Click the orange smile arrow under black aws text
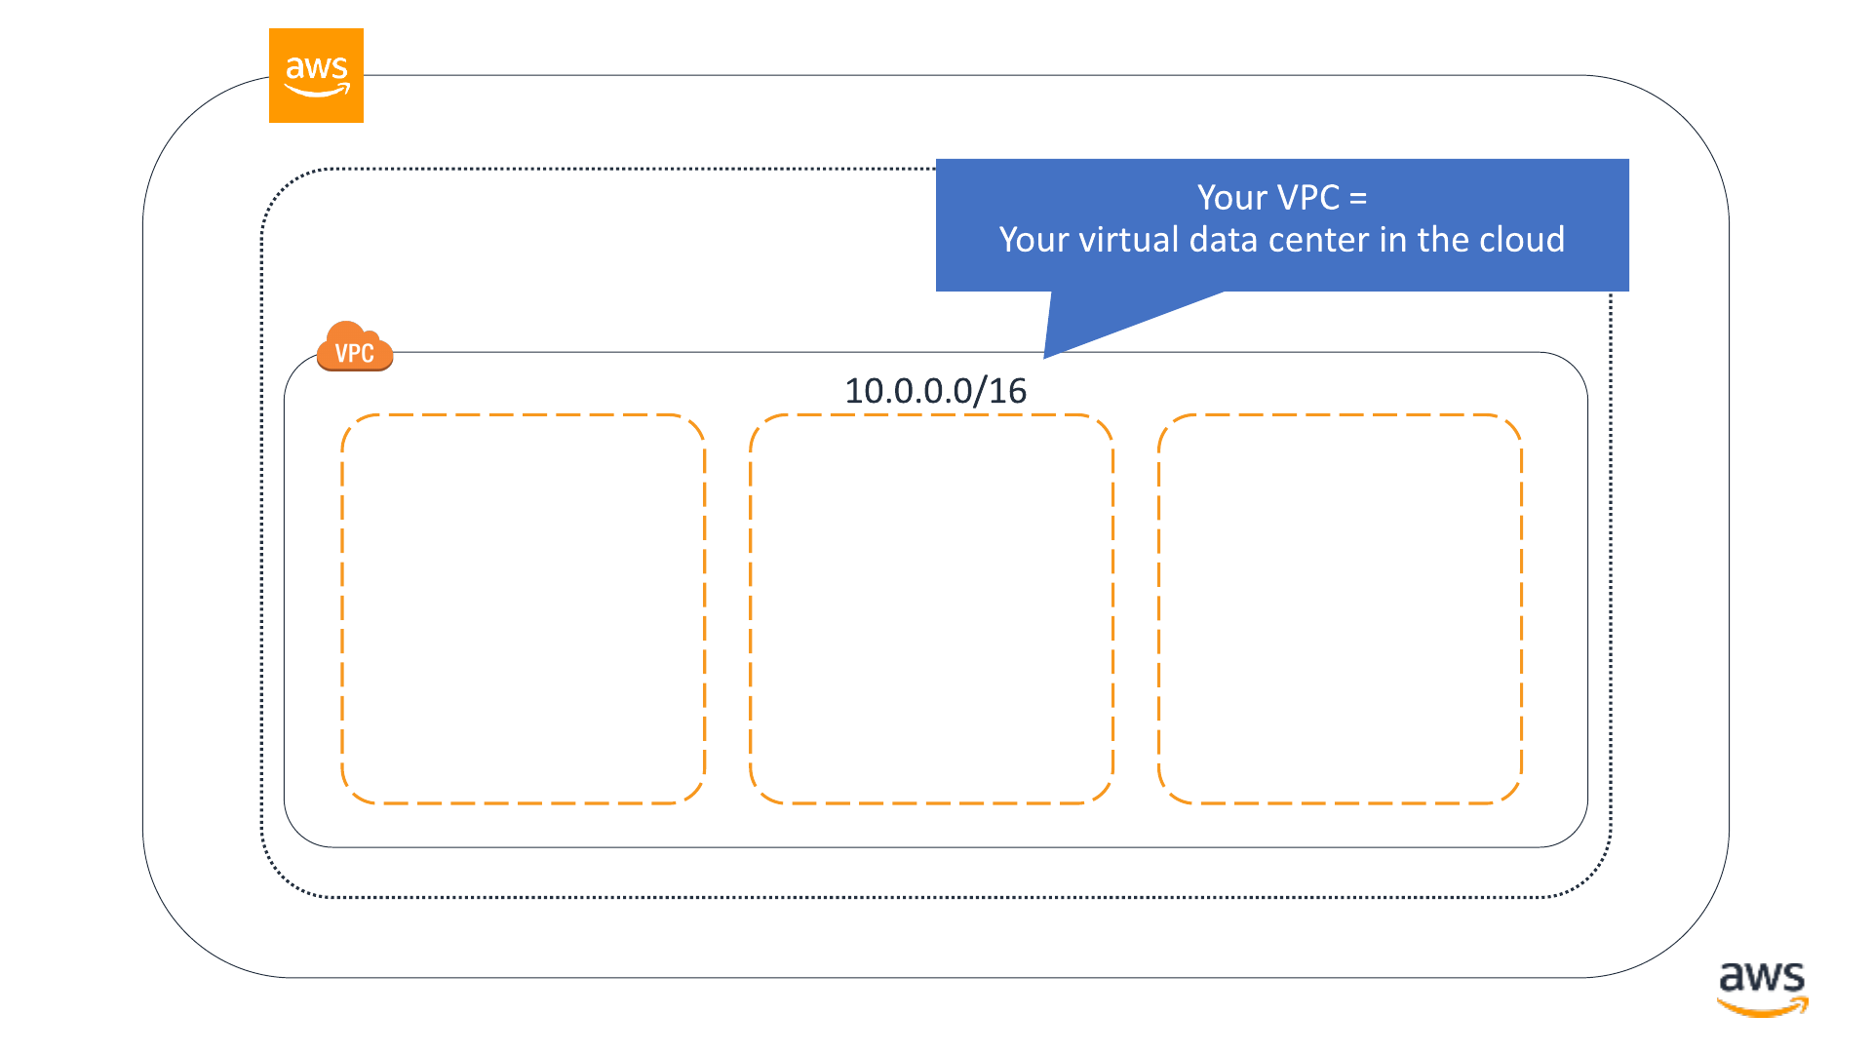Screen dimensions: 1872x1053 1763,1007
